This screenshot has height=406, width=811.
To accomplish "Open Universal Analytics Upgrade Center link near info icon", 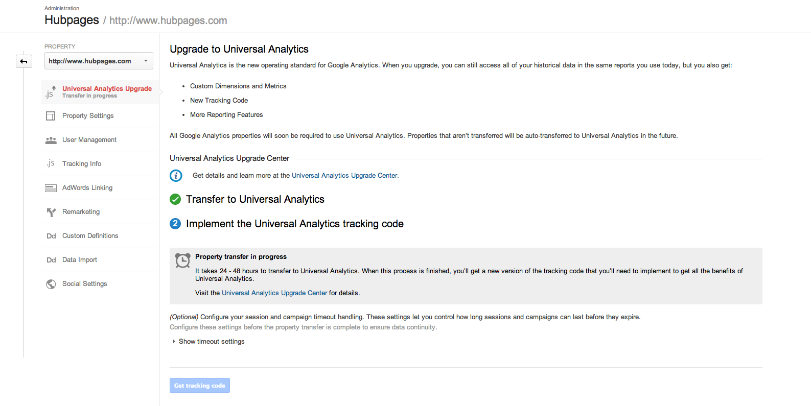I will click(344, 176).
